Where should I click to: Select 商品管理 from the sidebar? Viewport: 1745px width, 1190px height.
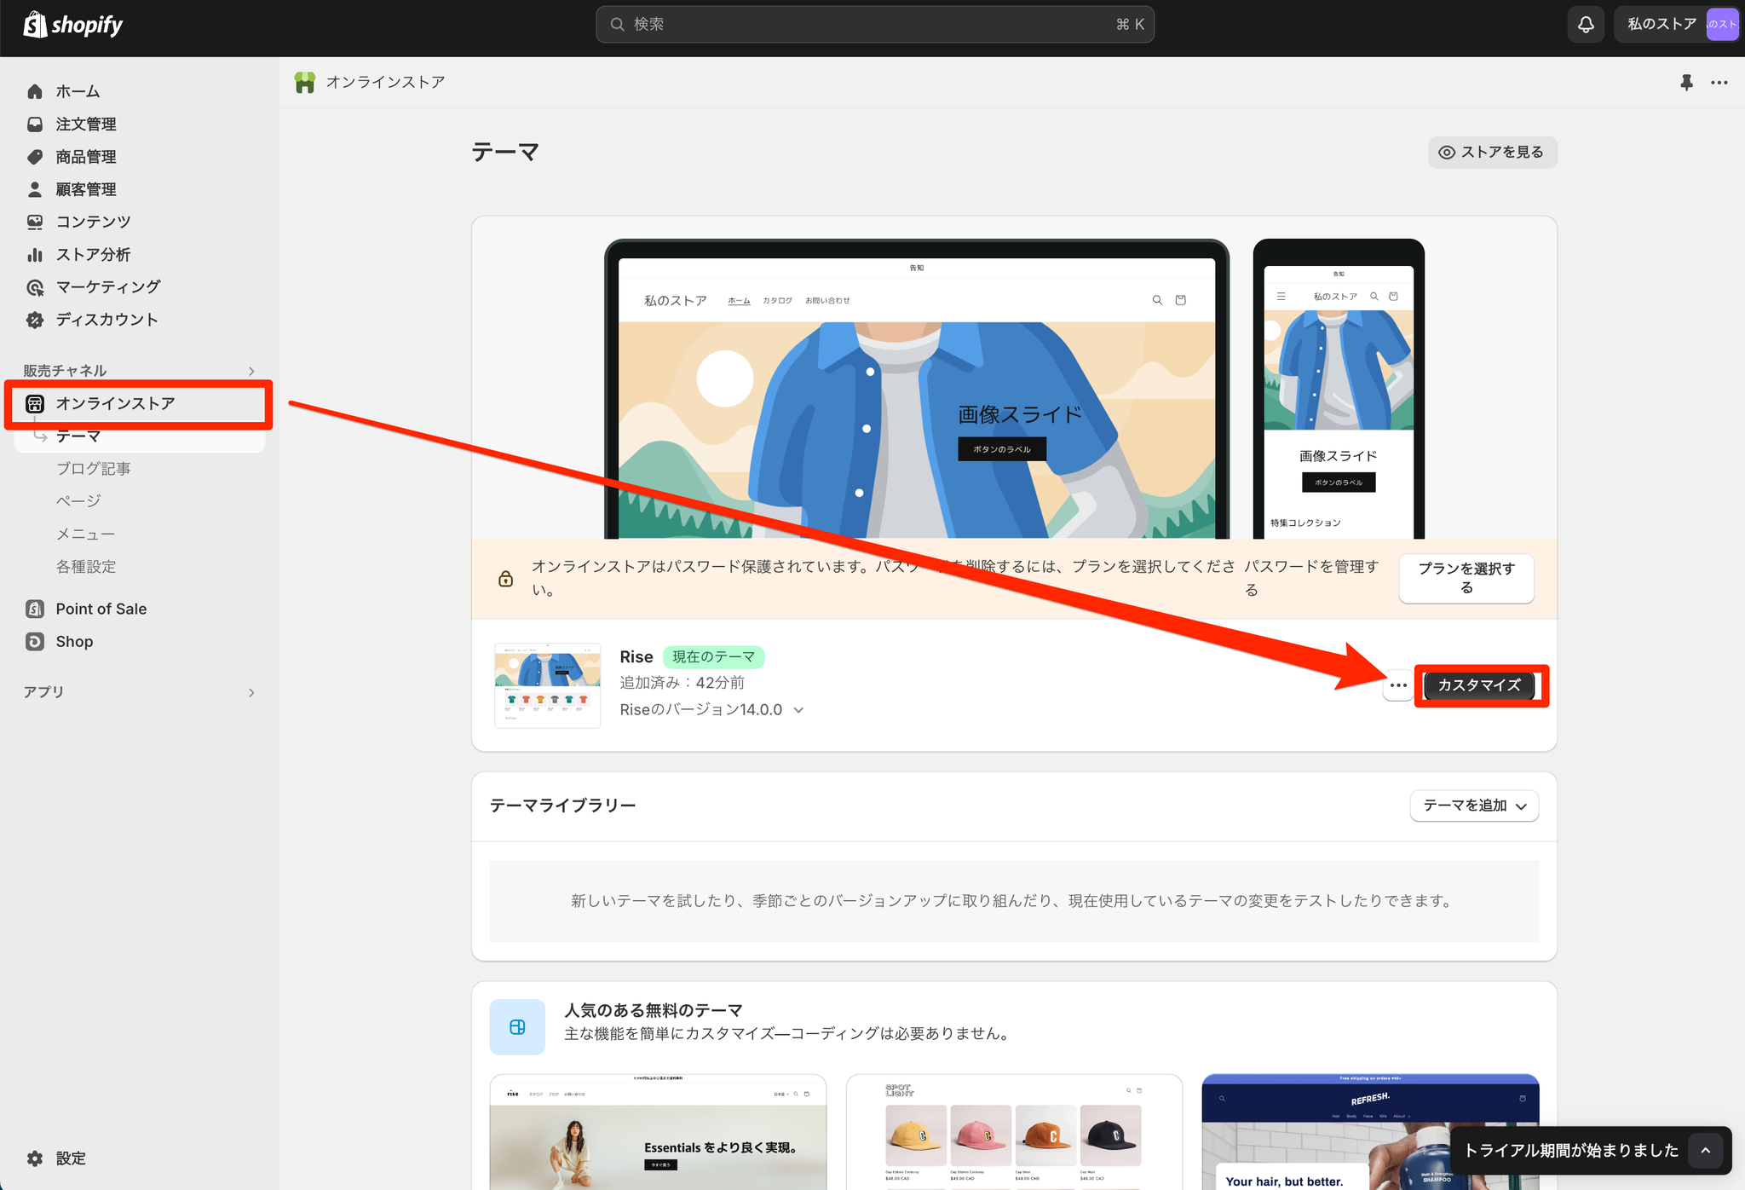pyautogui.click(x=85, y=157)
